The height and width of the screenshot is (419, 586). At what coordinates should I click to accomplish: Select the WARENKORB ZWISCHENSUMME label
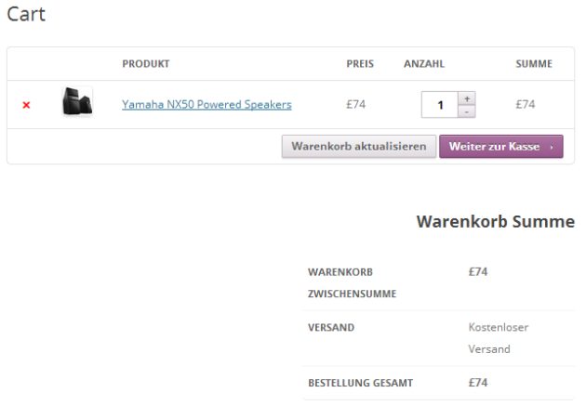[x=352, y=282]
